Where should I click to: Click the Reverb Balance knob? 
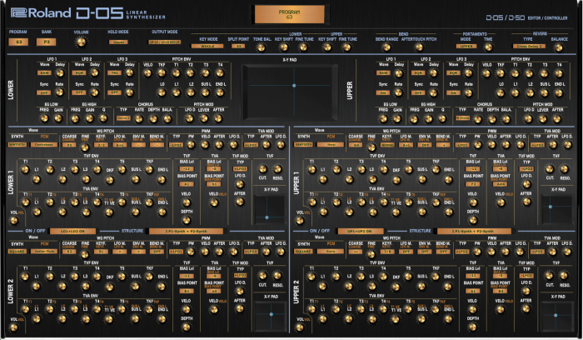(x=558, y=47)
